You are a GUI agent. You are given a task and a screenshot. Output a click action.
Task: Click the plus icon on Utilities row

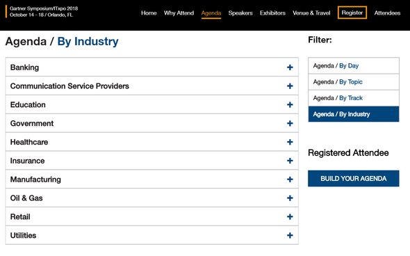[290, 235]
